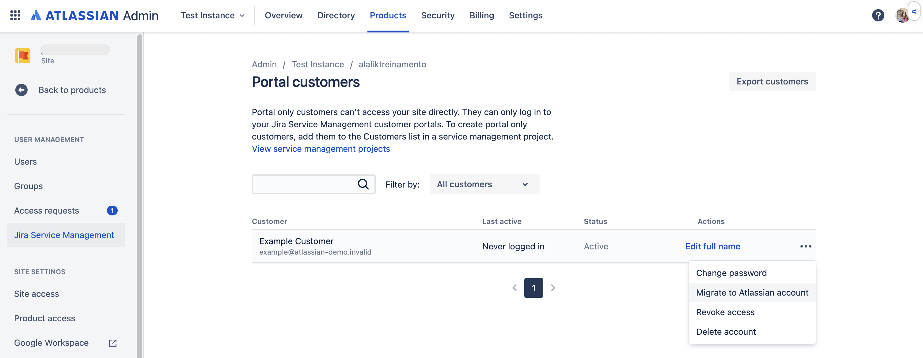Go to previous page chevron
The width and height of the screenshot is (923, 358).
click(515, 288)
